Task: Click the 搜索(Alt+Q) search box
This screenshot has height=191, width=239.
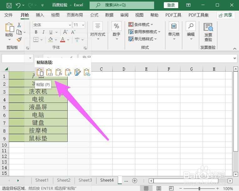Action: pos(122,5)
